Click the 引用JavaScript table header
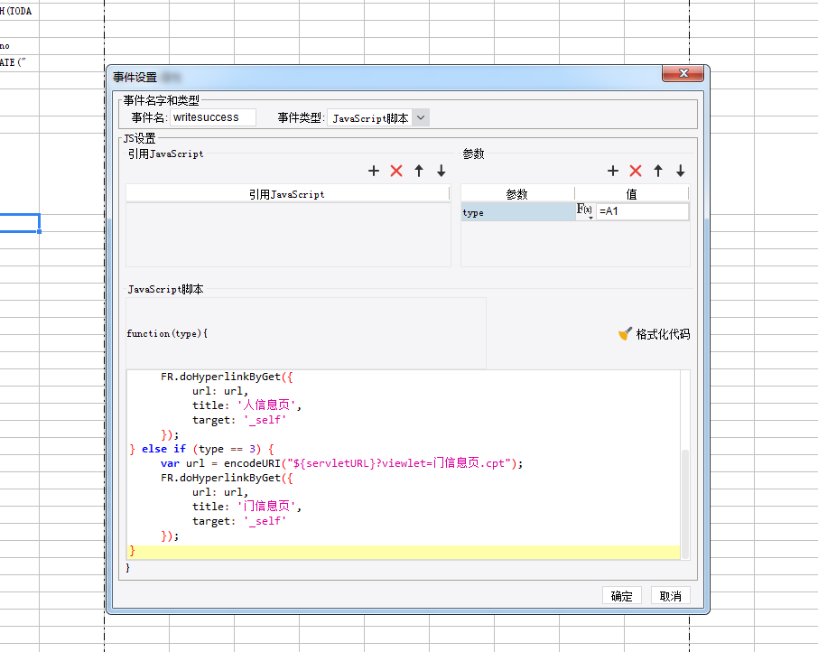 click(x=287, y=194)
